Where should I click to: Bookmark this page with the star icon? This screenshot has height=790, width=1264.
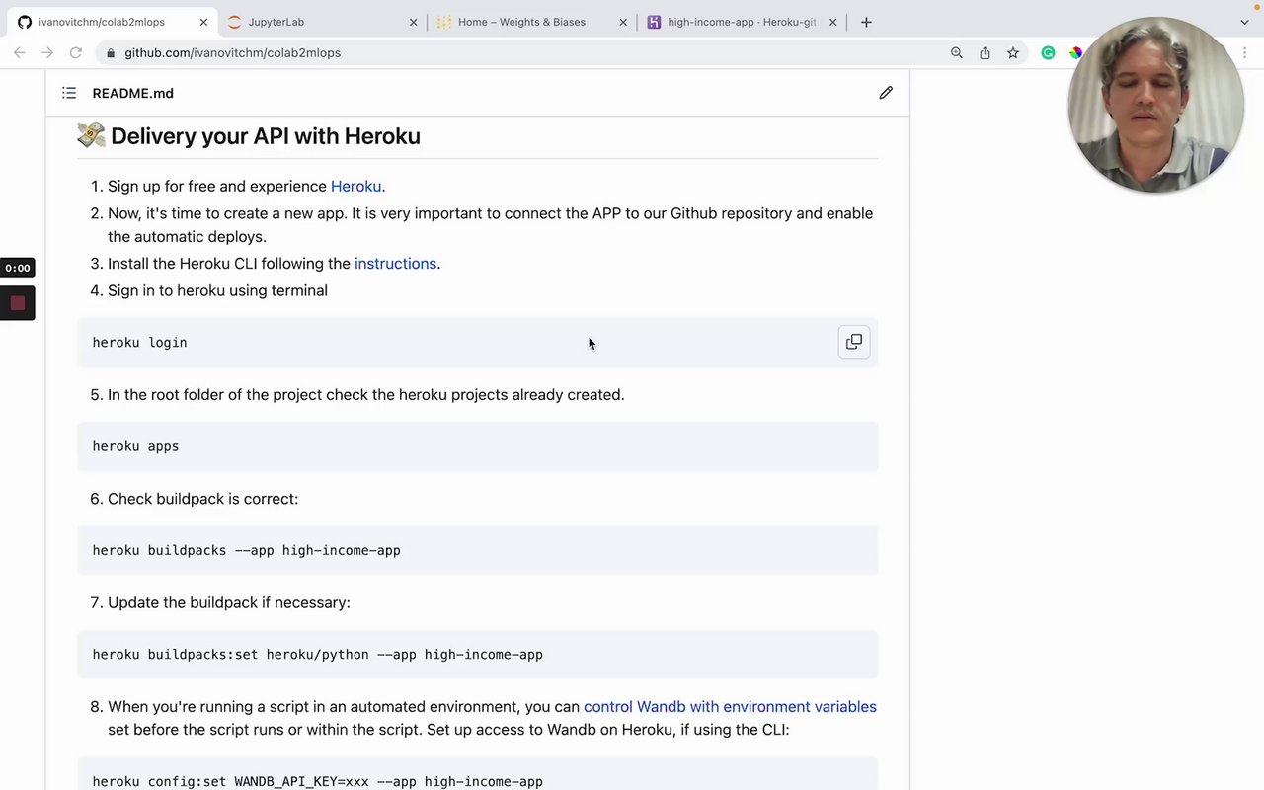[1013, 53]
